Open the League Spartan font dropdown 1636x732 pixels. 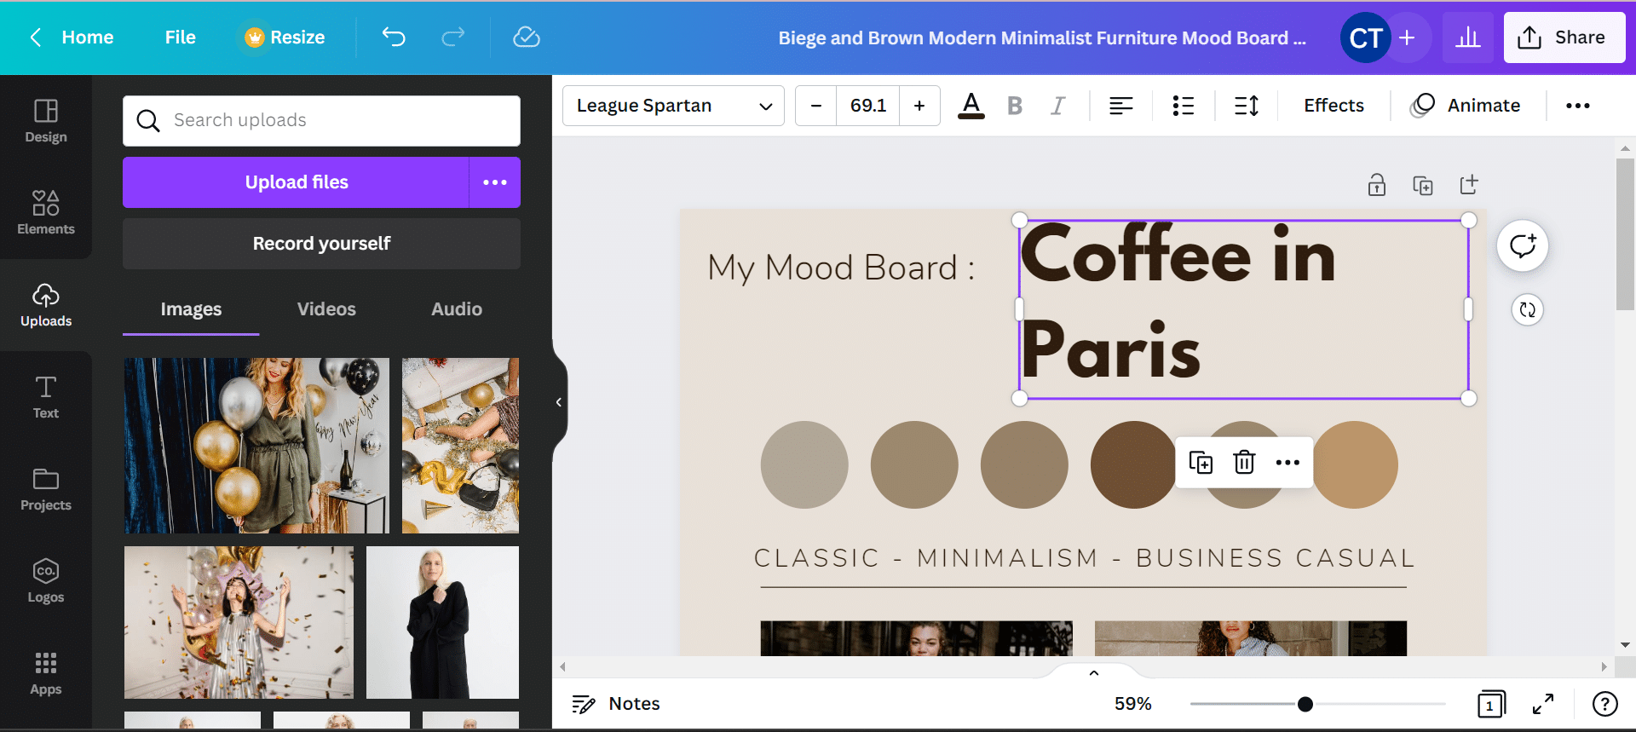673,106
